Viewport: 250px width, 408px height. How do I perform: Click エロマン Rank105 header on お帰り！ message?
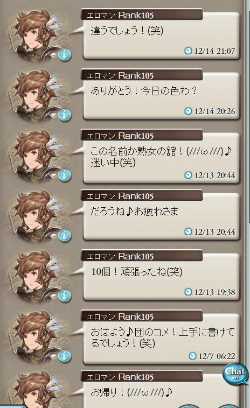pos(142,376)
